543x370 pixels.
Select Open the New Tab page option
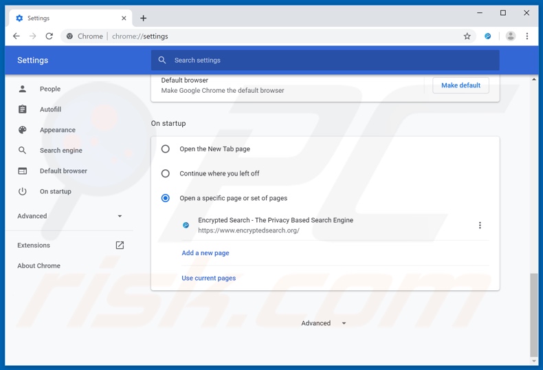[x=166, y=149]
